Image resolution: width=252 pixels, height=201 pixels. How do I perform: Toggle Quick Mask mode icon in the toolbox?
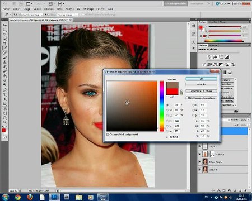(5, 137)
